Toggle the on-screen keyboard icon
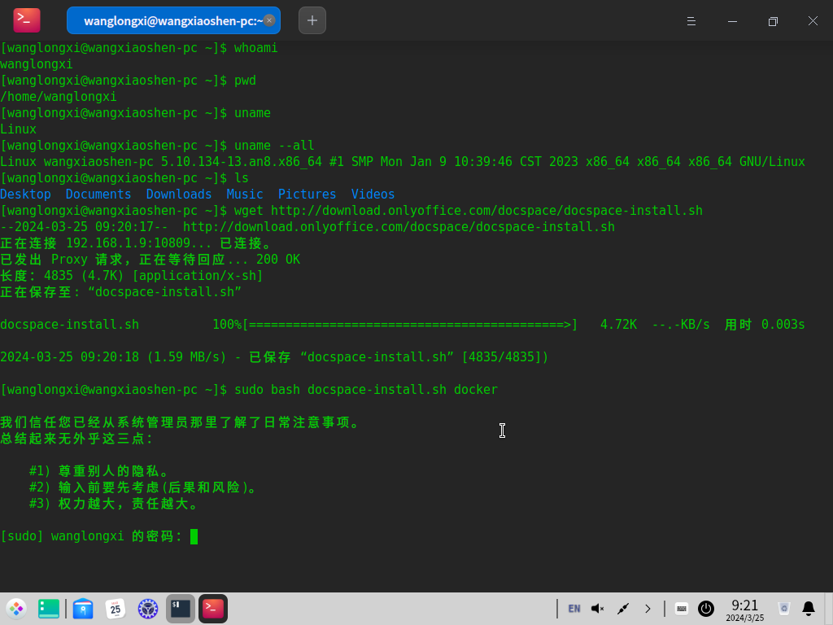This screenshot has height=625, width=833. (x=682, y=608)
